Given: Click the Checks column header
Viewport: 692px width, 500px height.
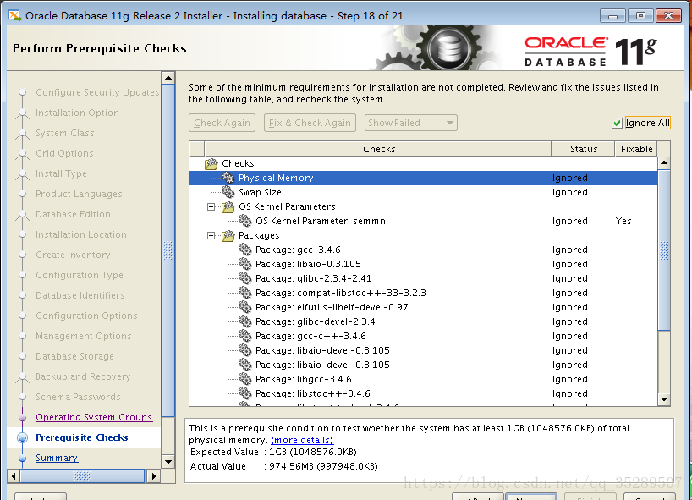Looking at the screenshot, I should [378, 149].
